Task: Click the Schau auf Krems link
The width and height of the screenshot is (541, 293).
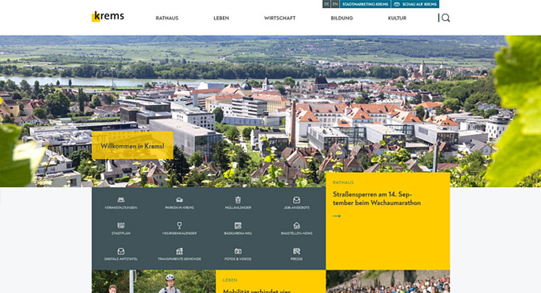Action: [x=415, y=4]
